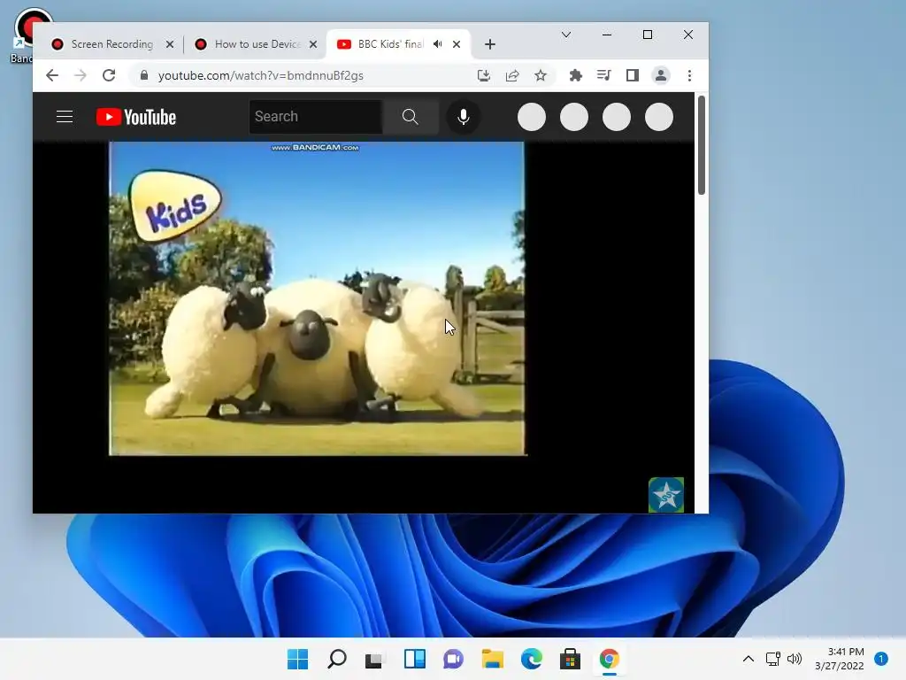Click the YouTube search magnifier button
Viewport: 906px width, 680px height.
click(x=410, y=117)
